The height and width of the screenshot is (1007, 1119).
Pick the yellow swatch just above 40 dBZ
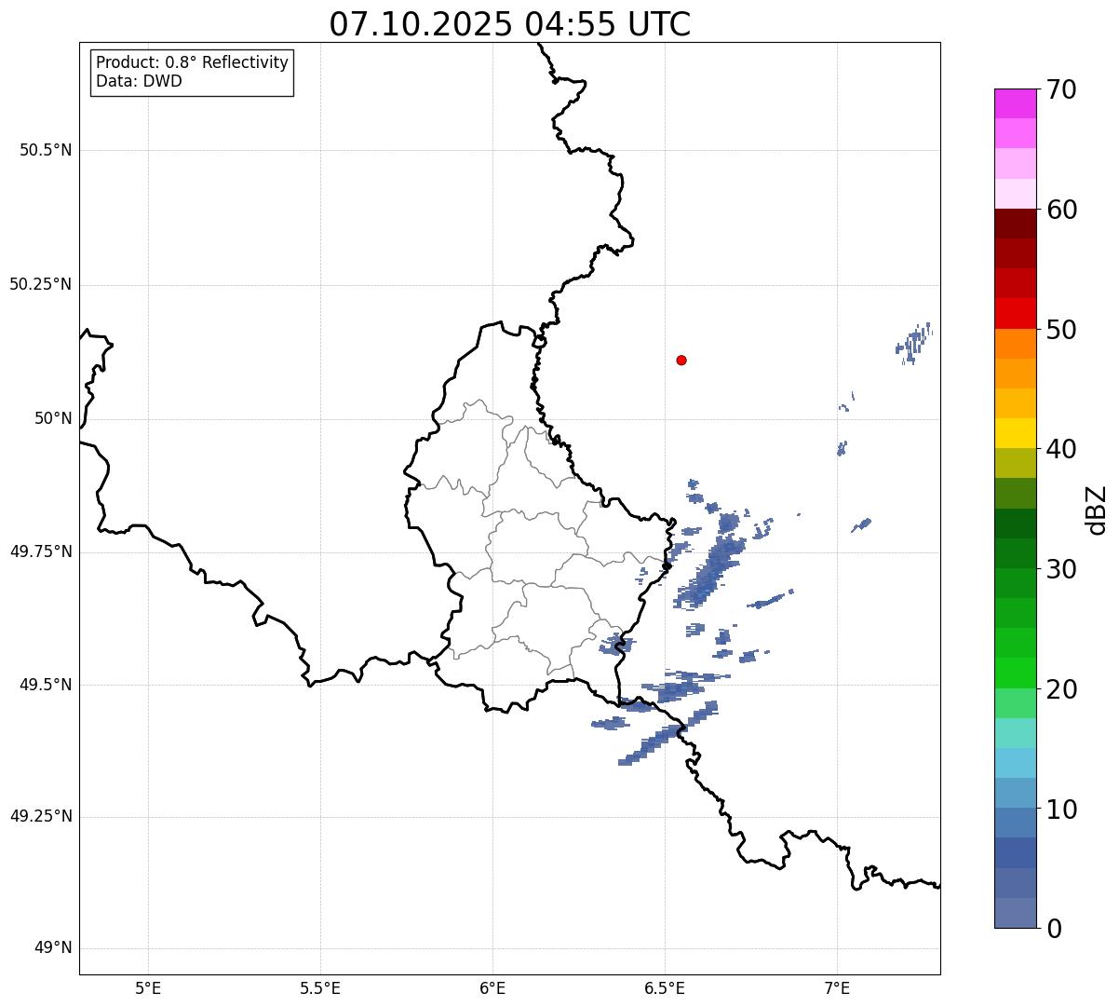tap(1016, 433)
